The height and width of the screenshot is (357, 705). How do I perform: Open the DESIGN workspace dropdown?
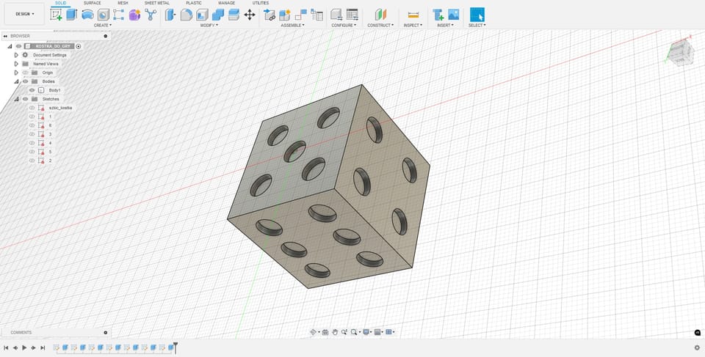tap(23, 14)
